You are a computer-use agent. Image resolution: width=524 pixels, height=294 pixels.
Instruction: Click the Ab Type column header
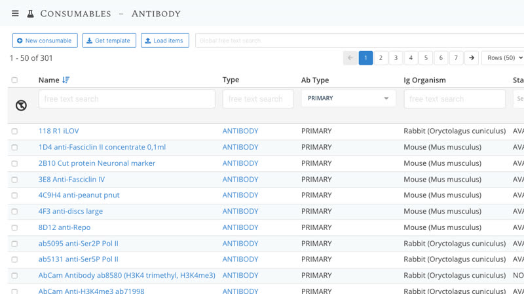point(315,80)
